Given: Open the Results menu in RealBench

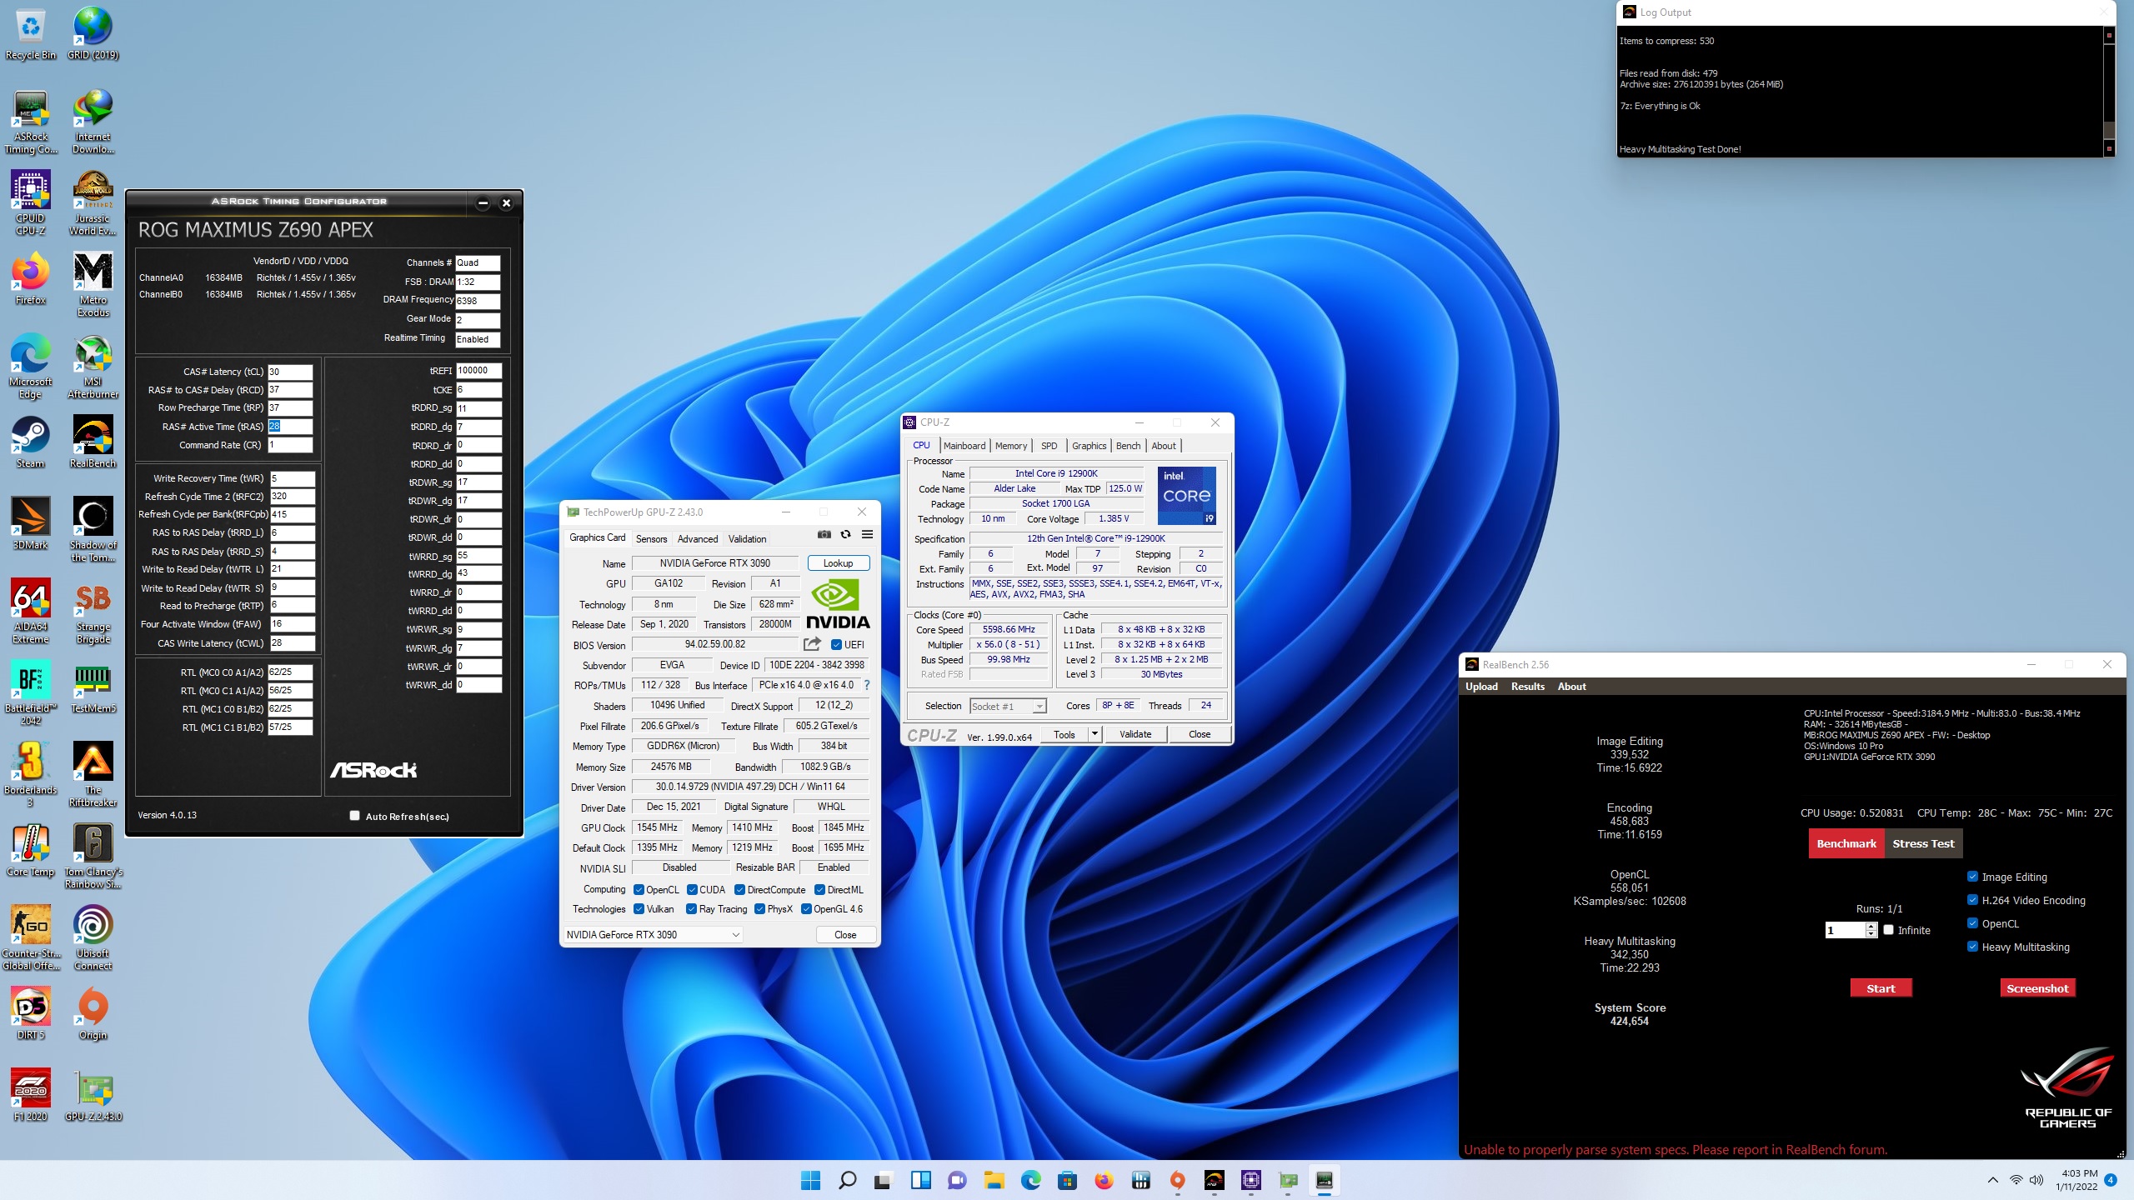Looking at the screenshot, I should 1527,687.
